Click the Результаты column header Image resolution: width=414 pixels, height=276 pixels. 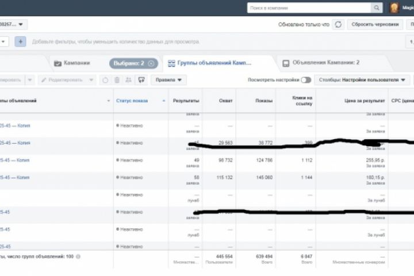[186, 101]
